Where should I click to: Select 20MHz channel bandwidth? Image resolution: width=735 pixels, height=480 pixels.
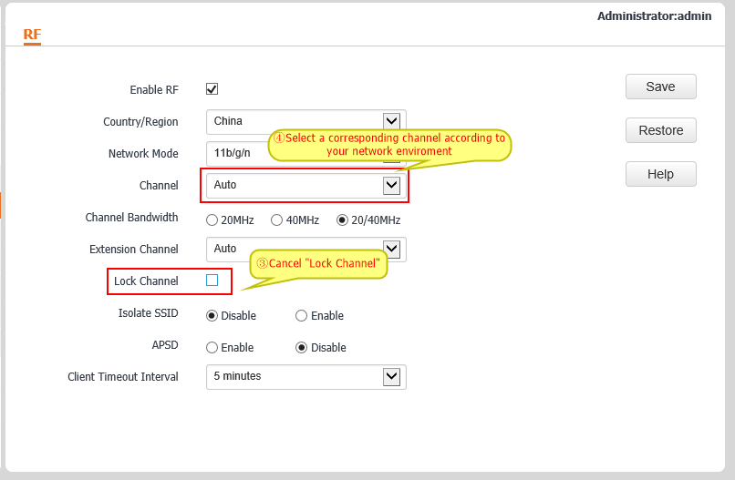[x=212, y=220]
